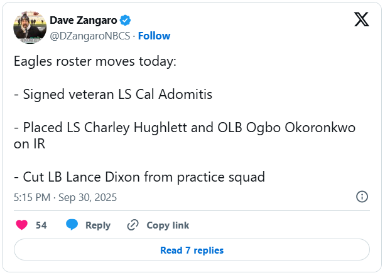Click the Charley Hughlett IR line
385x273 pixels.
point(185,128)
